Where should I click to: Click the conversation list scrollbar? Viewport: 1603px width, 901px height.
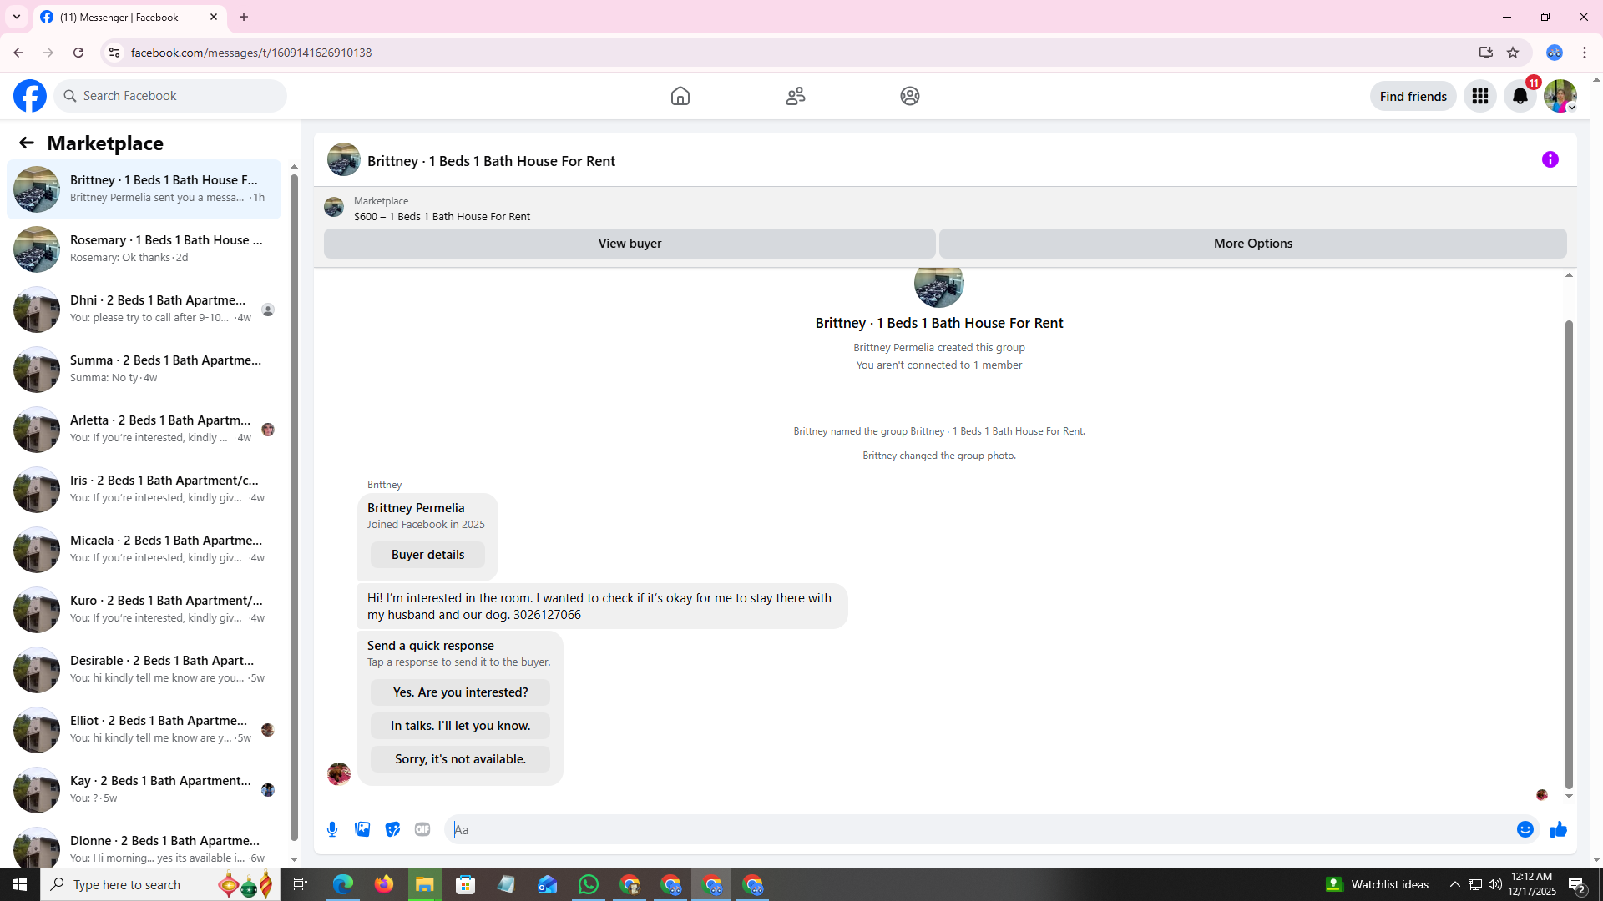point(294,509)
